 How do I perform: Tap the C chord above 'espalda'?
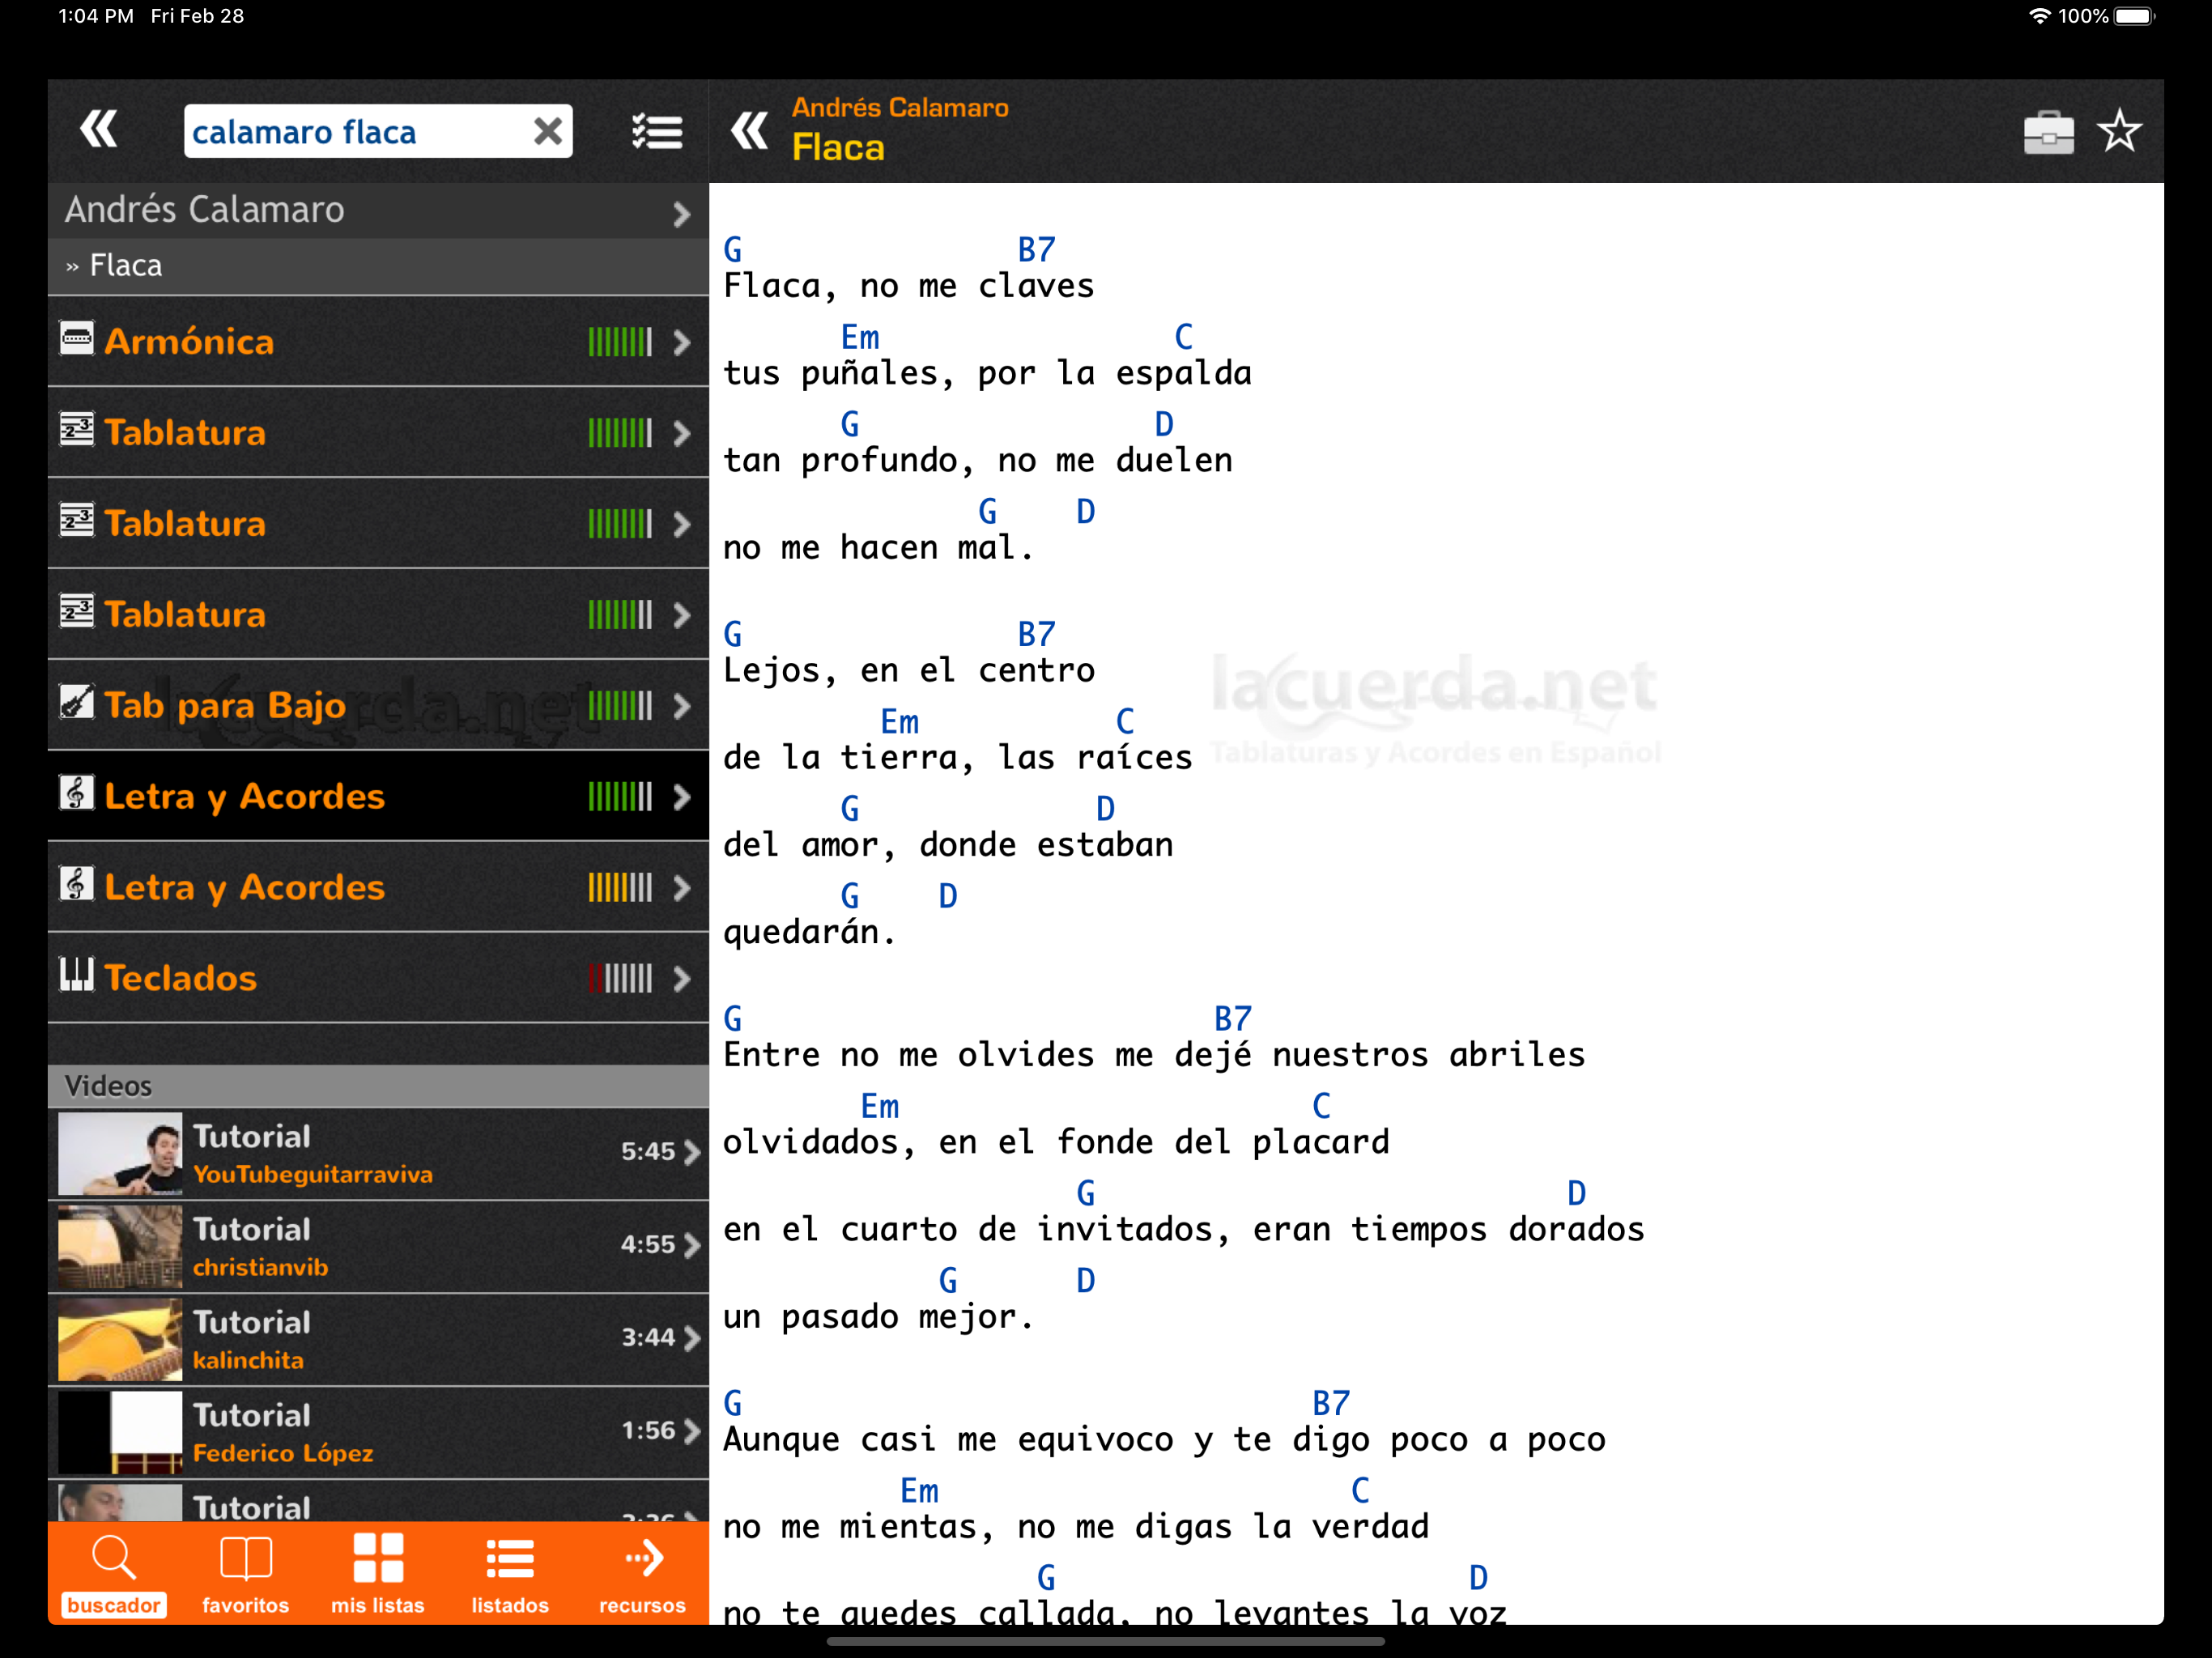1184,337
